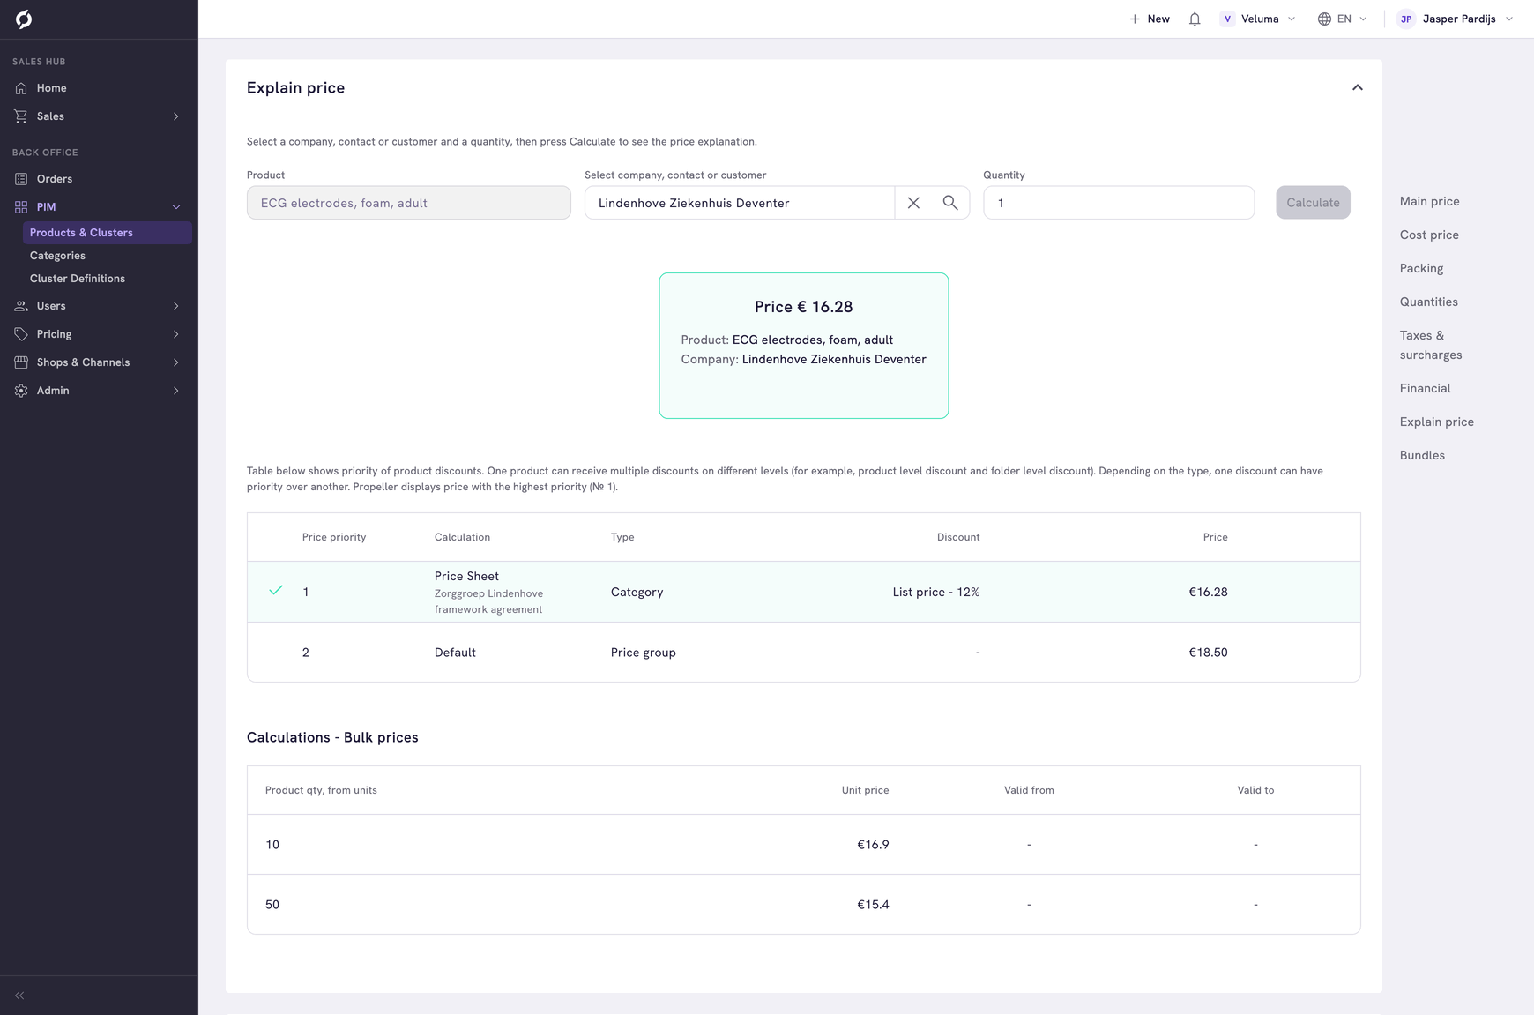Open the notifications bell
The height and width of the screenshot is (1015, 1534).
click(x=1195, y=19)
